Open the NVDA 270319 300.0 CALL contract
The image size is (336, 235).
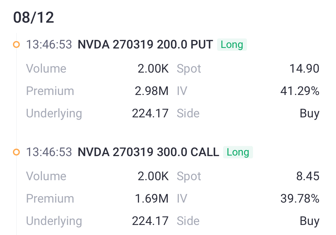(148, 152)
